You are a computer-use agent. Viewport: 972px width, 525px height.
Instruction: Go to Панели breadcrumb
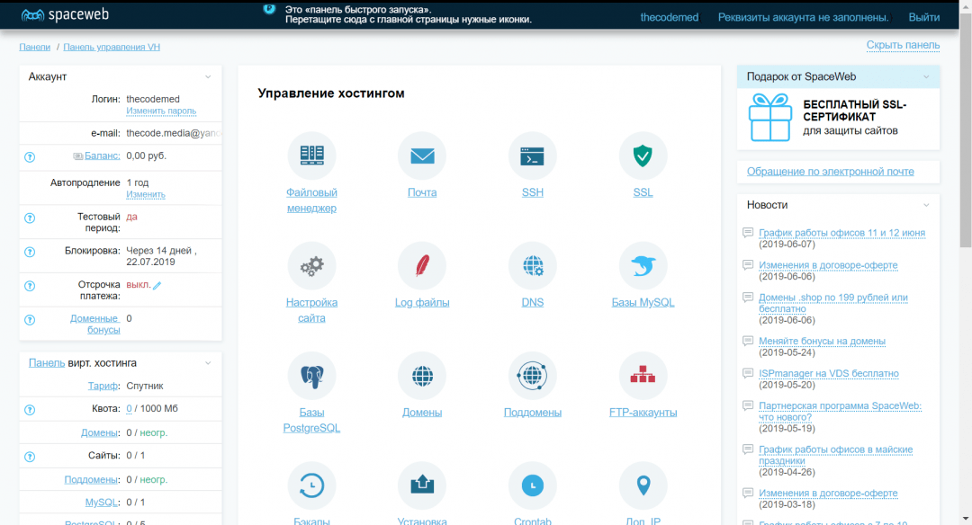point(34,47)
